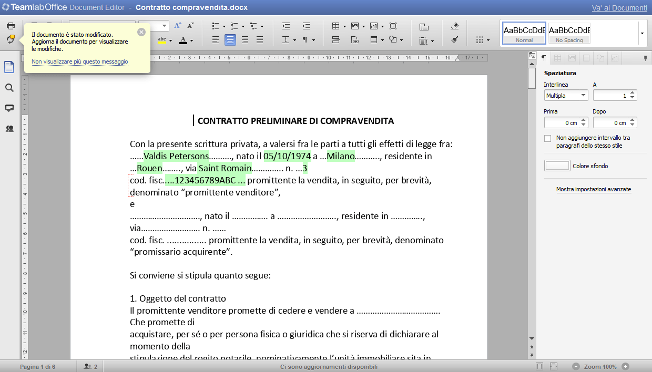Apply yellow highlight color button

[x=162, y=40]
